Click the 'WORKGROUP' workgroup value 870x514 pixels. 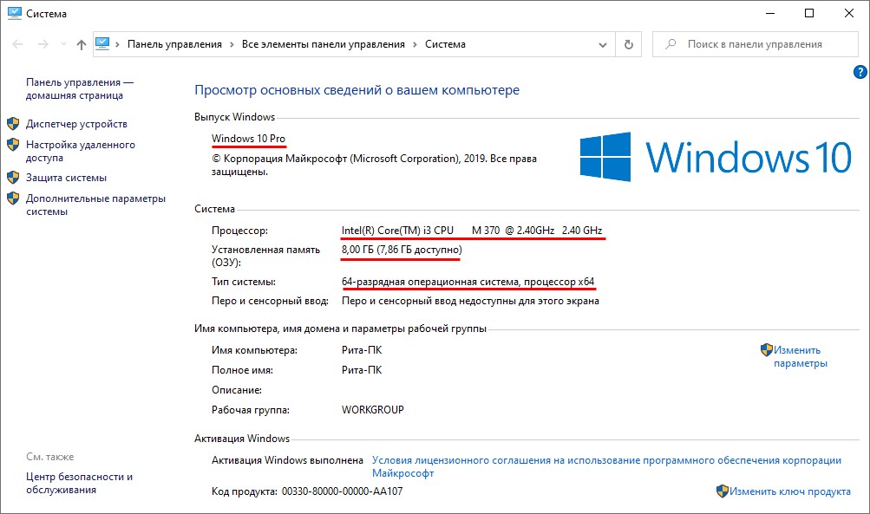pyautogui.click(x=372, y=410)
